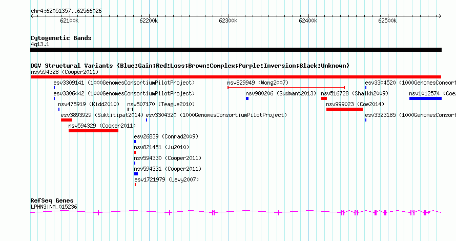Open esv3309141 variant label
Screen dimensions: 456x241
124,83
